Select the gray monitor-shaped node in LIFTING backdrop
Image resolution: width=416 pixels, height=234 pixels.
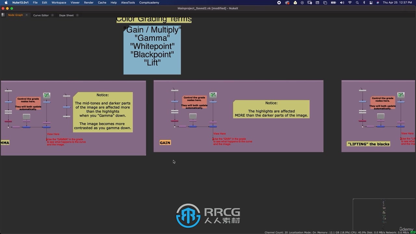(x=381, y=116)
